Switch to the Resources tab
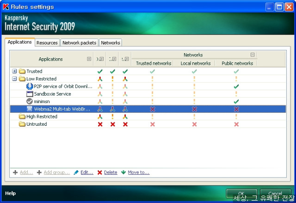The image size is (296, 203). coord(47,43)
